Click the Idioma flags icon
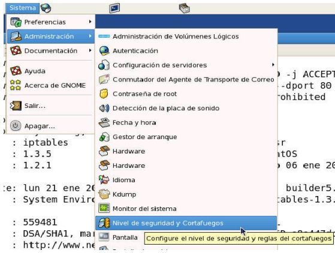Viewport: 335px width, 253px height. coord(104,180)
